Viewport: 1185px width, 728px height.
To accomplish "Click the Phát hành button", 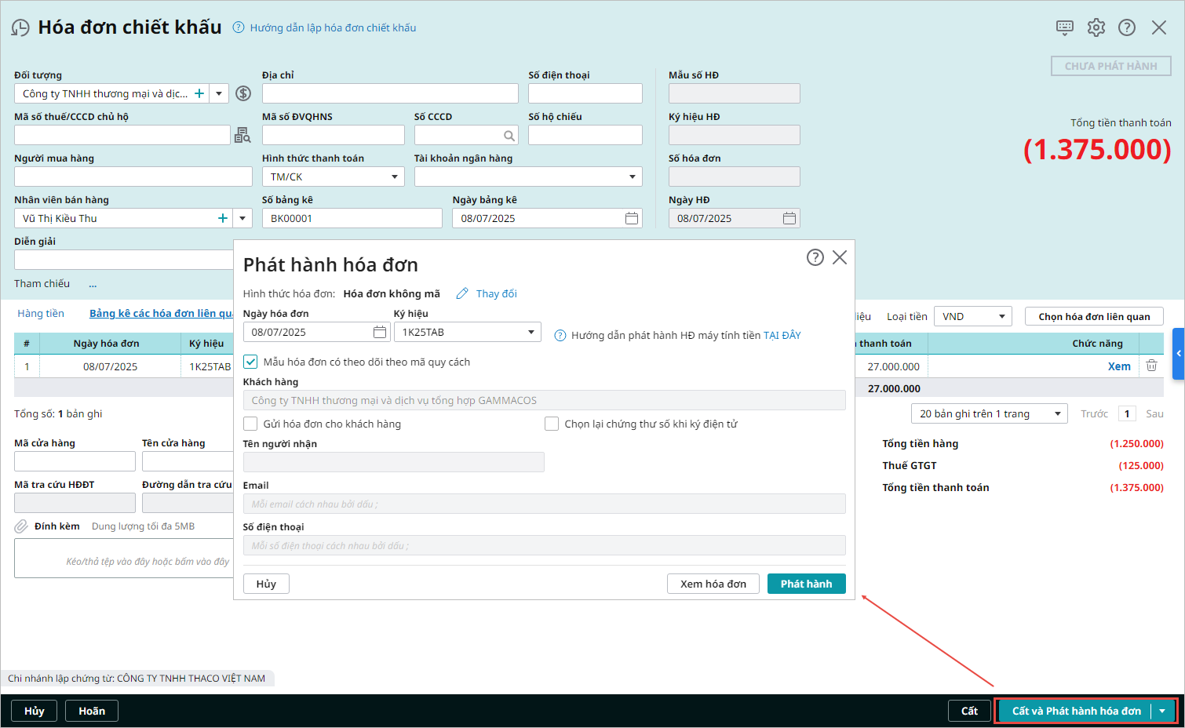I will pyautogui.click(x=806, y=584).
